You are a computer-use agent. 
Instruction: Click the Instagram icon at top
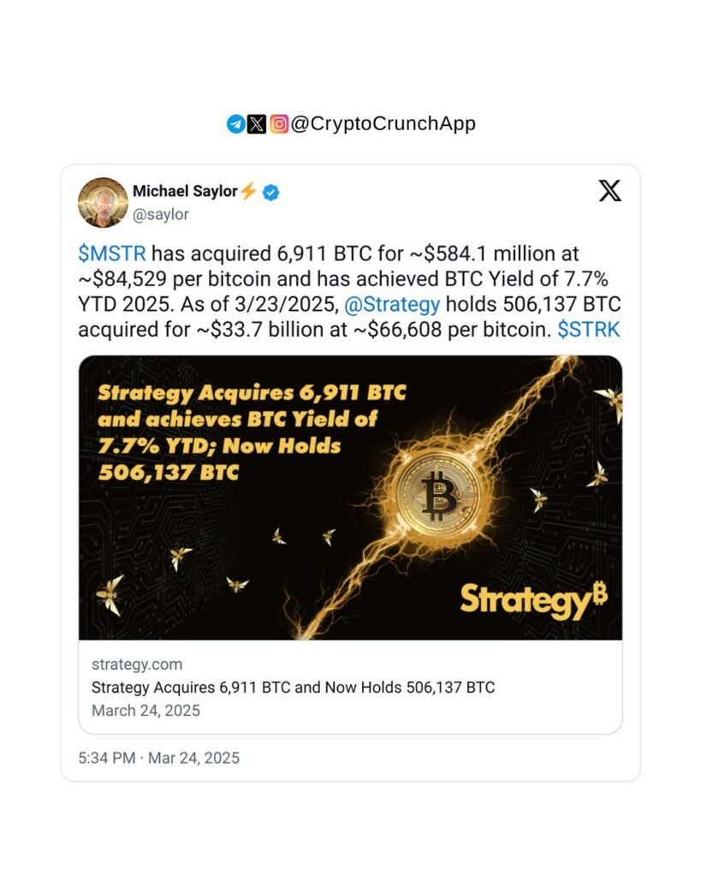(279, 124)
